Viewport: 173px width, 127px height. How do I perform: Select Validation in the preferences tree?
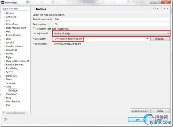click(x=11, y=94)
